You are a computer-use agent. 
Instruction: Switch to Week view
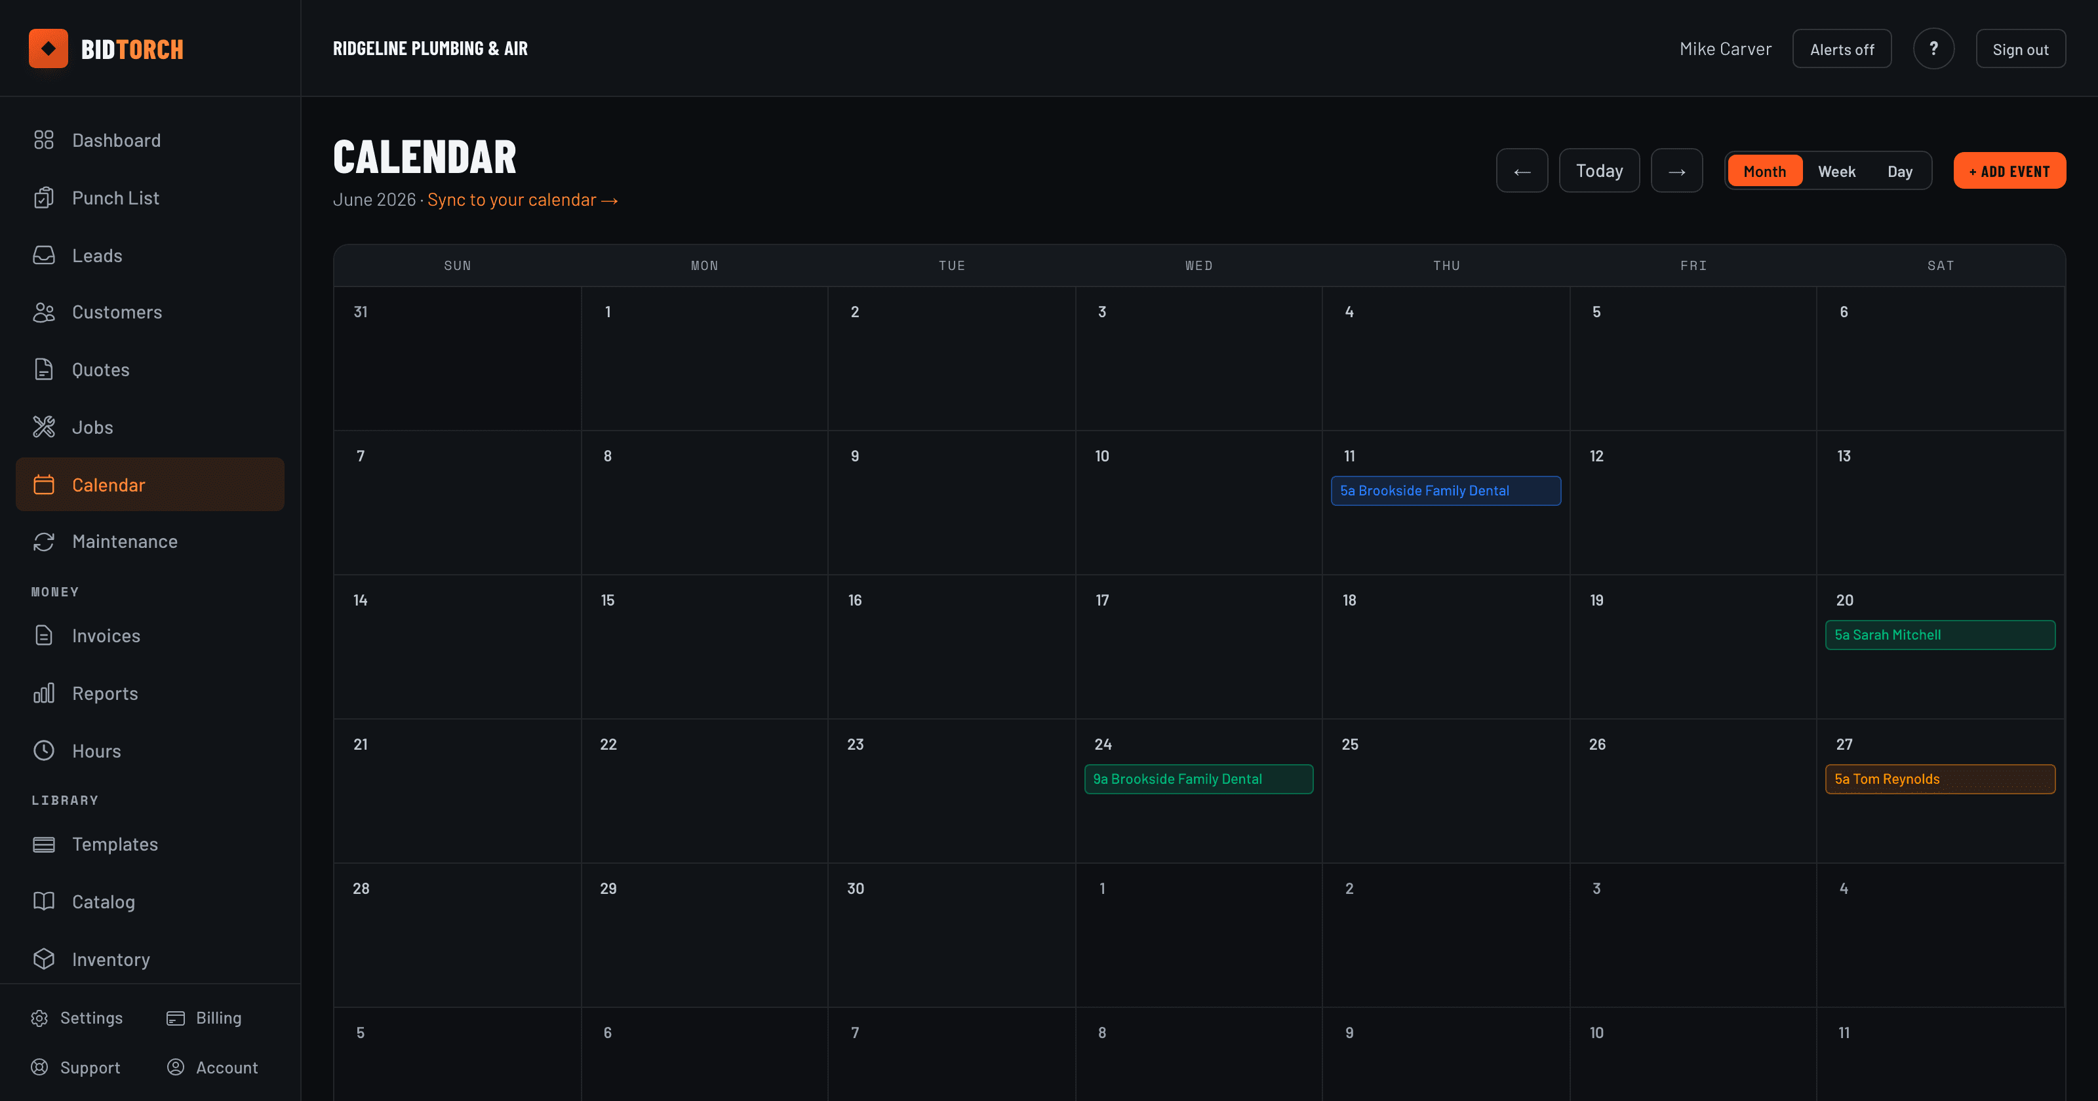(1836, 171)
